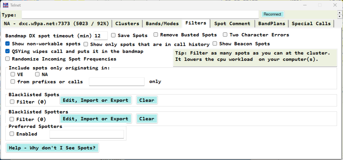Switch to the Clusters tab
Viewport: 343px width, 160px height.
tap(127, 23)
